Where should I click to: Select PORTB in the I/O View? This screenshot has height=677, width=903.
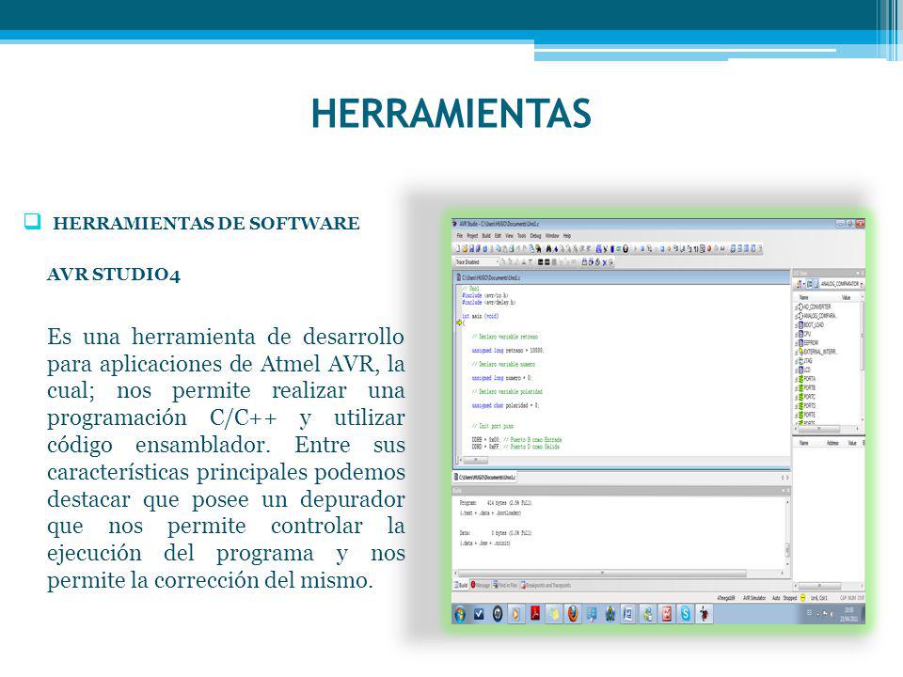point(809,388)
